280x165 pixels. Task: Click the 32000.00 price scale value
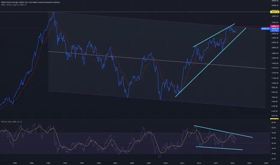tap(275, 22)
